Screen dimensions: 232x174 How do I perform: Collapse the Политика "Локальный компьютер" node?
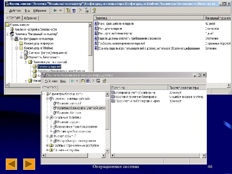7,34
